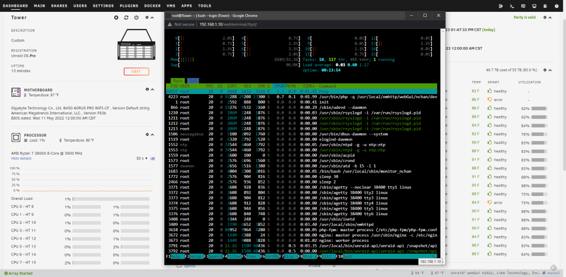566x277 pixels.
Task: Click the stop array circle icon
Action: (116, 18)
